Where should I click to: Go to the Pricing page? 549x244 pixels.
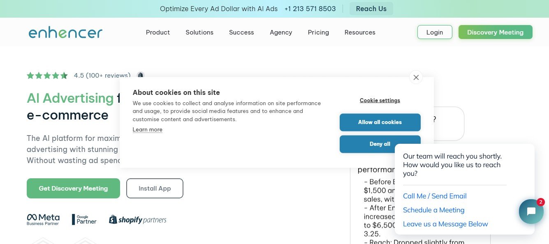[x=318, y=32]
